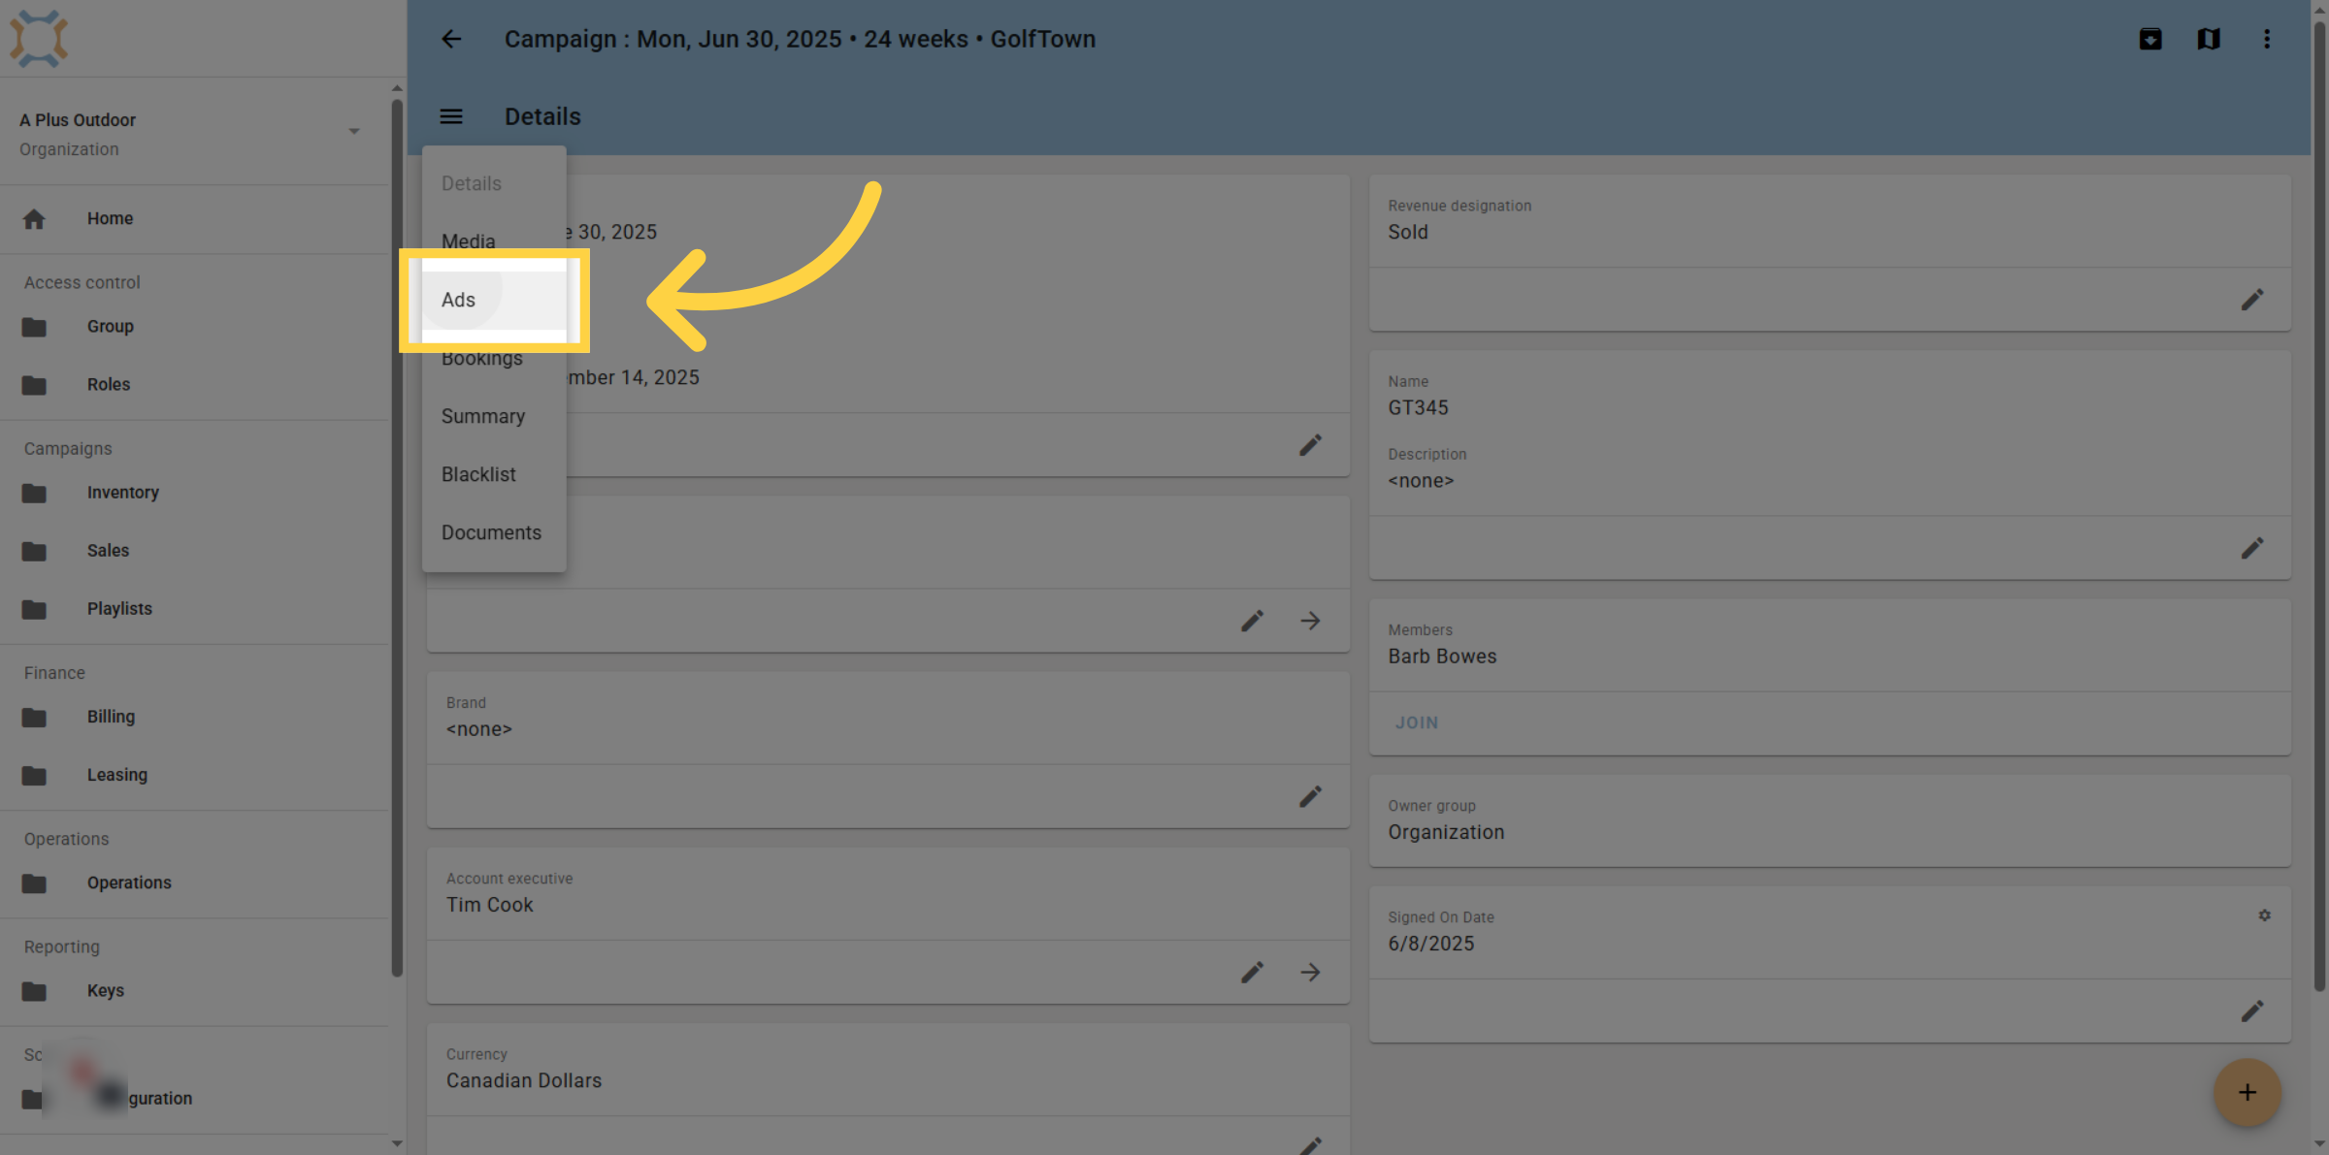2329x1155 pixels.
Task: Edit the Revenue designation with pencil icon
Action: point(2252,300)
